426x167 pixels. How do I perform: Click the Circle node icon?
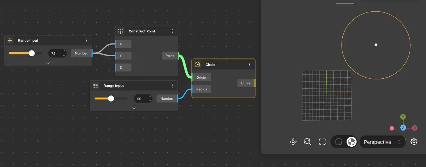click(x=198, y=64)
